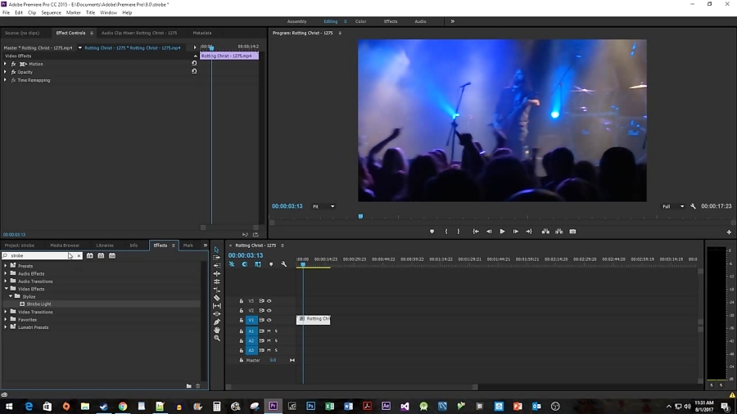
Task: Open Program monitor settings wrench
Action: point(693,206)
